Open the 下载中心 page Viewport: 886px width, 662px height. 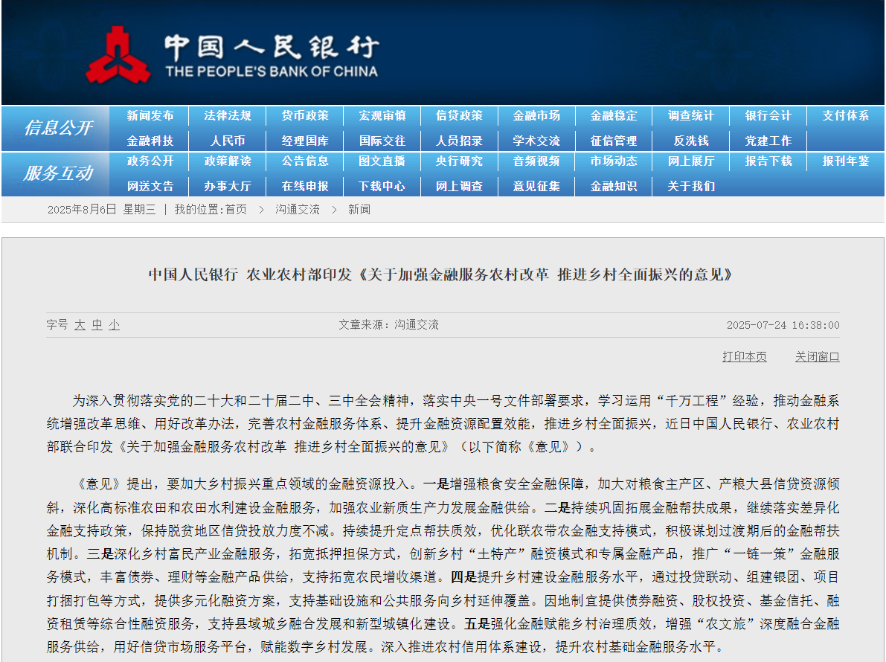382,187
